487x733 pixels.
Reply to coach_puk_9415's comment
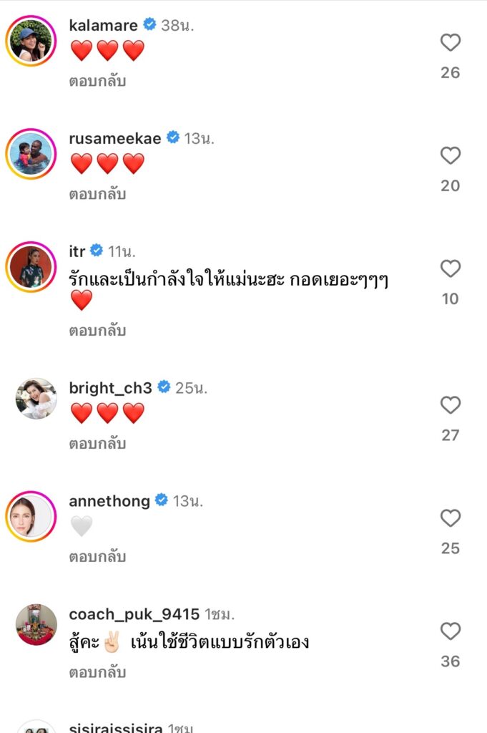click(97, 673)
